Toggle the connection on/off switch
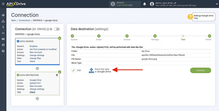Viewport: 219px width, 111px height. pyautogui.click(x=57, y=29)
